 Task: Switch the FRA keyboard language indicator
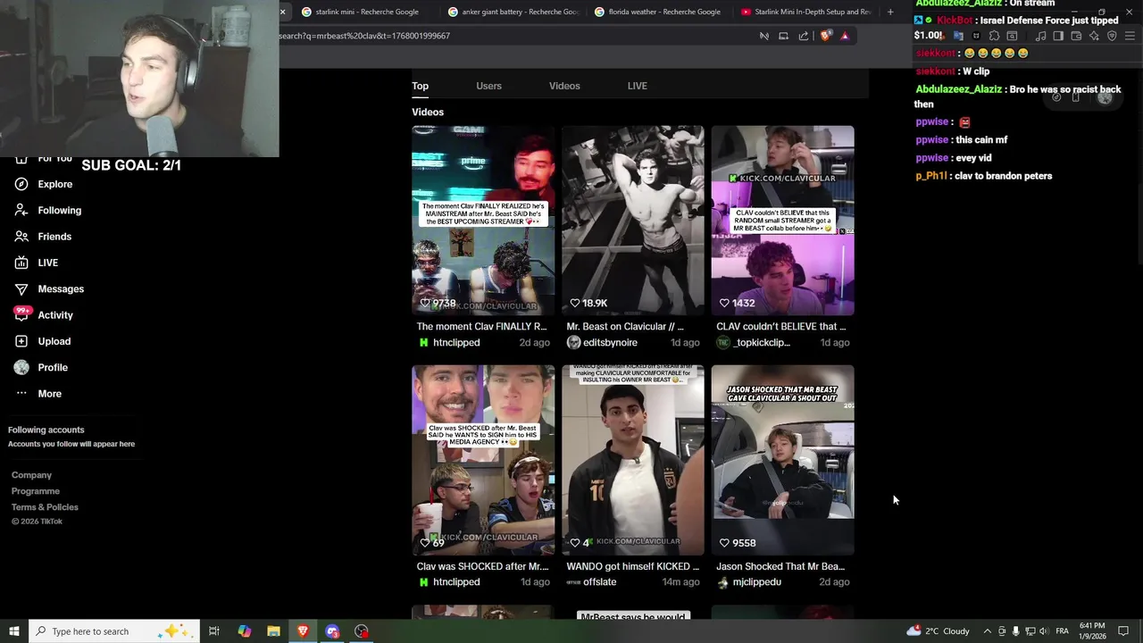[x=1062, y=631]
